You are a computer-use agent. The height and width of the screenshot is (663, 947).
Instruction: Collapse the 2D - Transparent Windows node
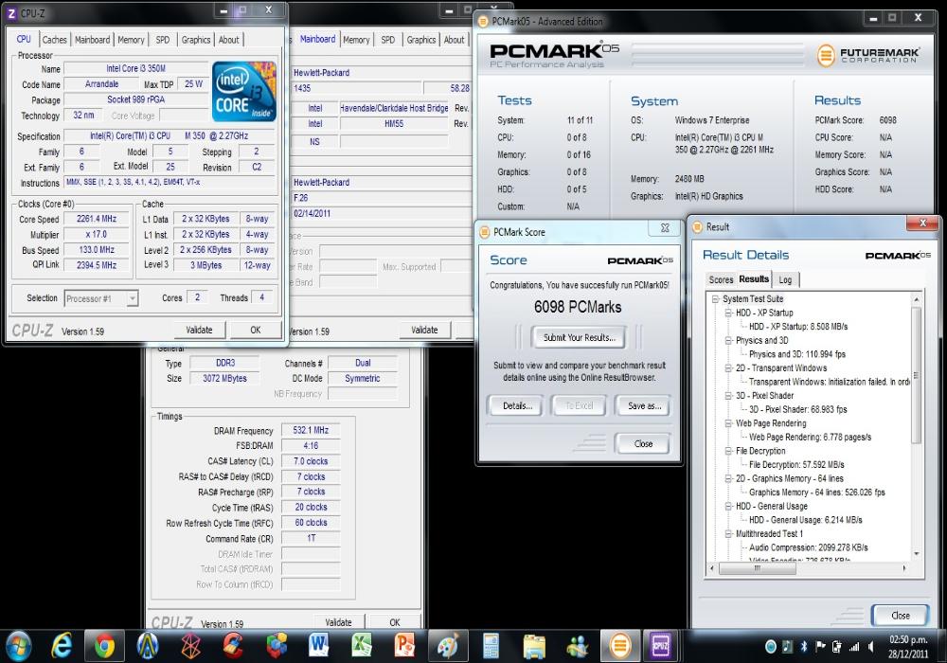click(729, 367)
